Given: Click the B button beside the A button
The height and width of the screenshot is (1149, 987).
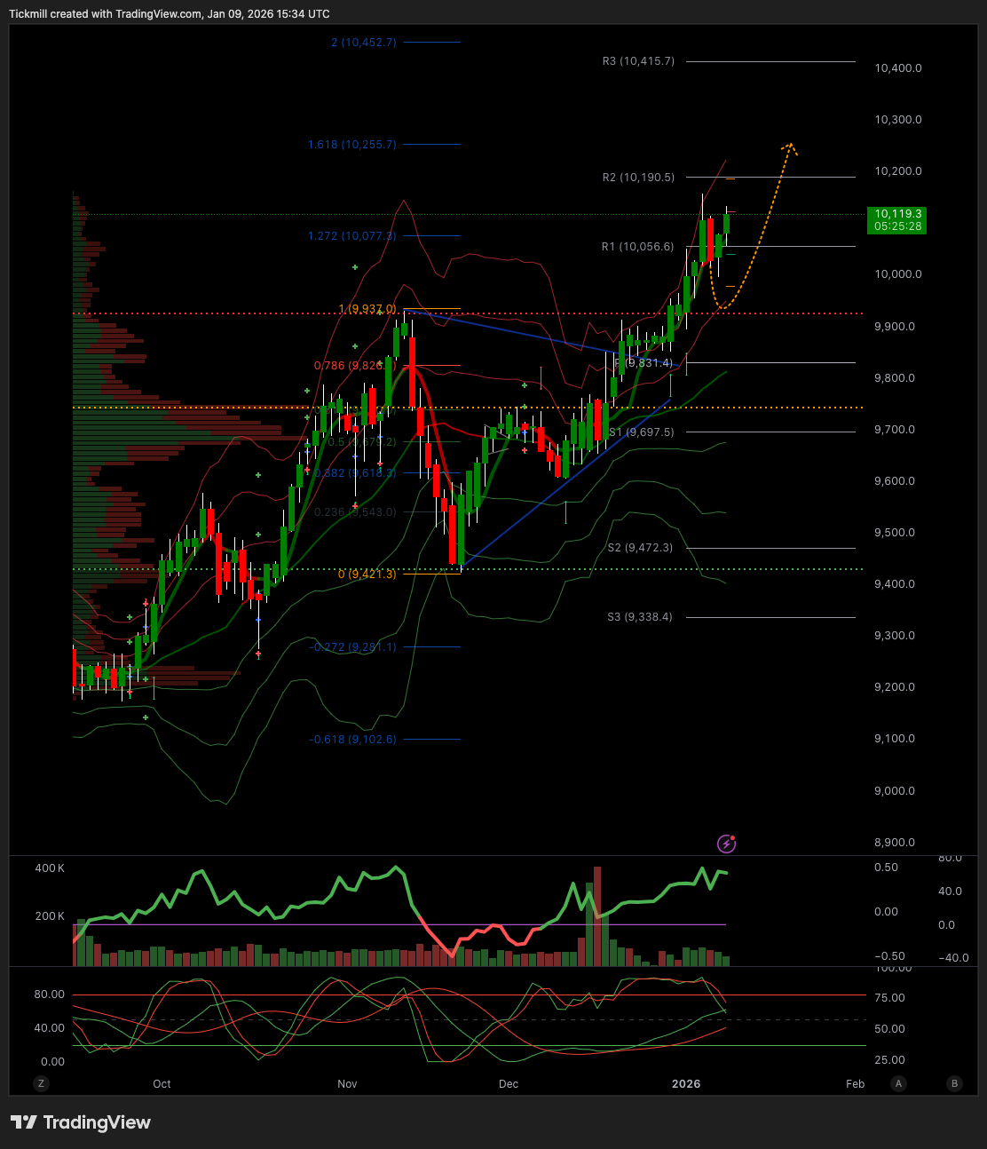Looking at the screenshot, I should coord(954,1083).
